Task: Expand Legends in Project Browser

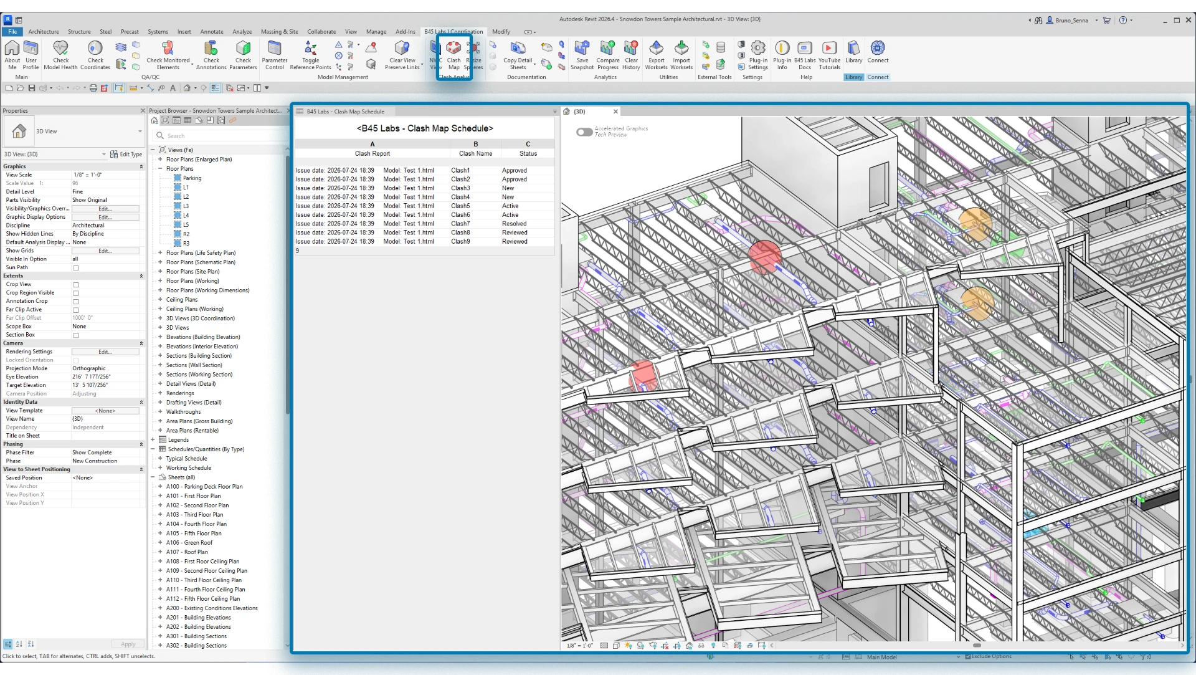Action: tap(153, 440)
